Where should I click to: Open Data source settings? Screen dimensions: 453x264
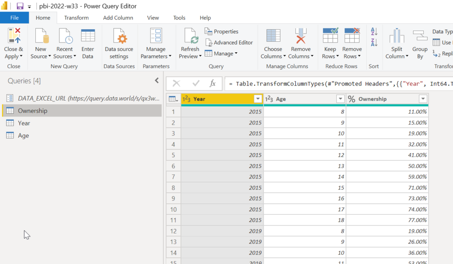pos(119,36)
